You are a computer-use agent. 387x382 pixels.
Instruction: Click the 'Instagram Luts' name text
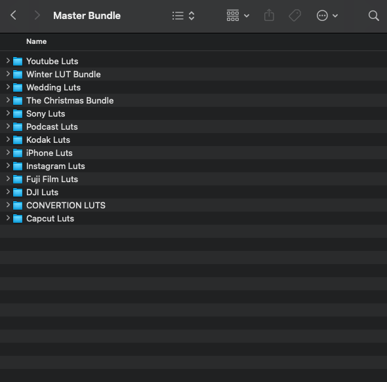(56, 166)
